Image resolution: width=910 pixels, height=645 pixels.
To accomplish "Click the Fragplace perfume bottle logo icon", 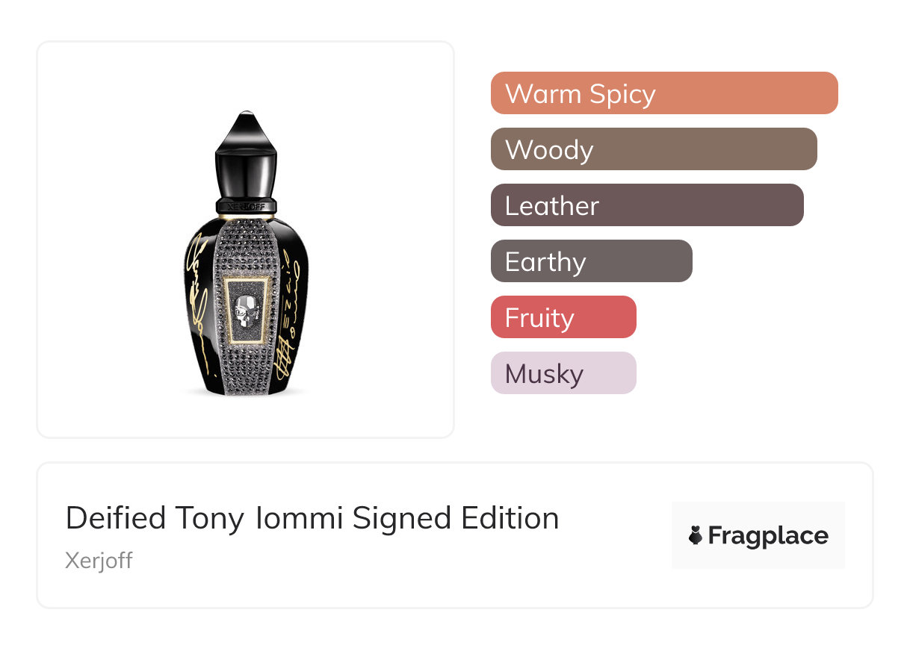I will pos(696,536).
